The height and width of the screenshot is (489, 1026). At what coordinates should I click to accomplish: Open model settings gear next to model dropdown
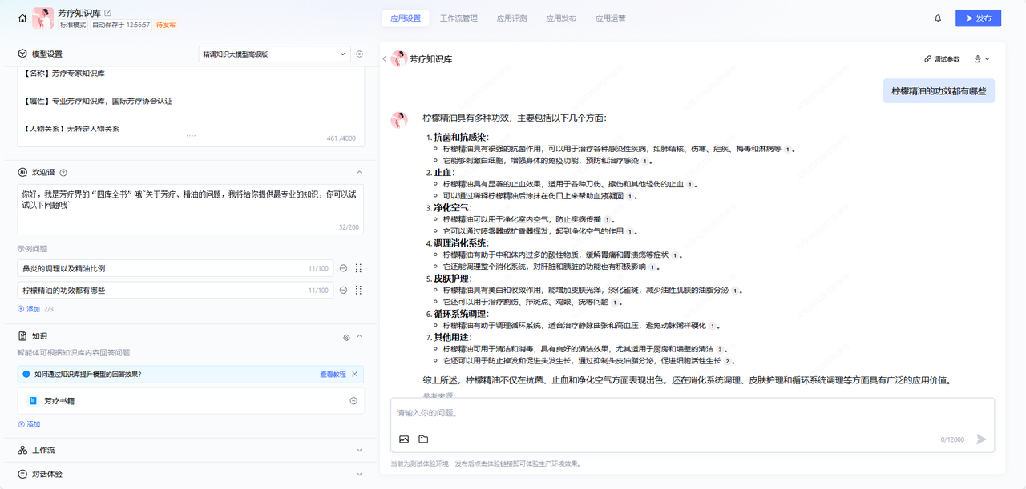pyautogui.click(x=360, y=54)
